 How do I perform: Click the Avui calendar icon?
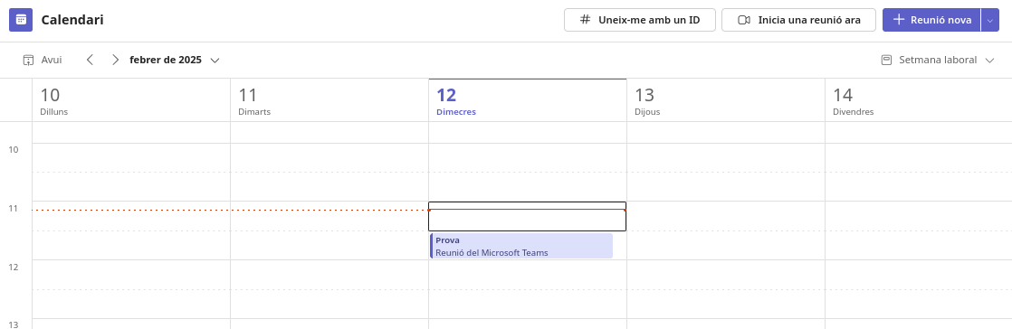28,60
